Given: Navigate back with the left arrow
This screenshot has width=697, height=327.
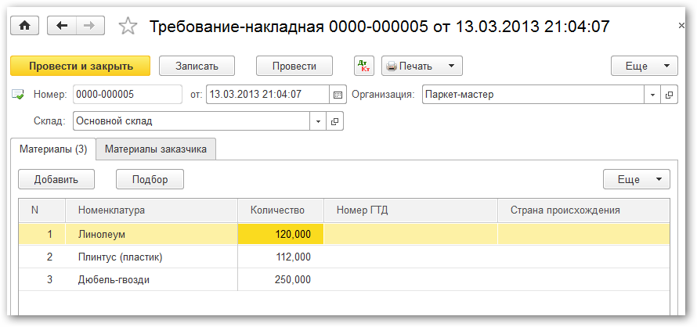Looking at the screenshot, I should point(62,26).
